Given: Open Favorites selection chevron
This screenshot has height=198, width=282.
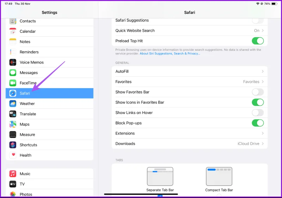Looking at the screenshot, I should 263,82.
